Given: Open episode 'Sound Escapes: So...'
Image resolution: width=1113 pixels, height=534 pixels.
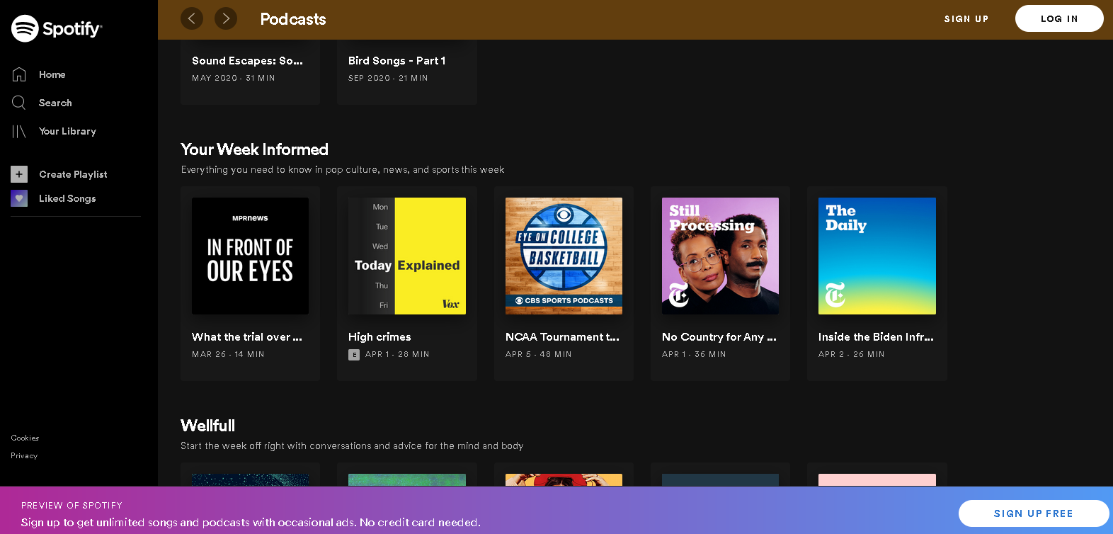Looking at the screenshot, I should 247,61.
